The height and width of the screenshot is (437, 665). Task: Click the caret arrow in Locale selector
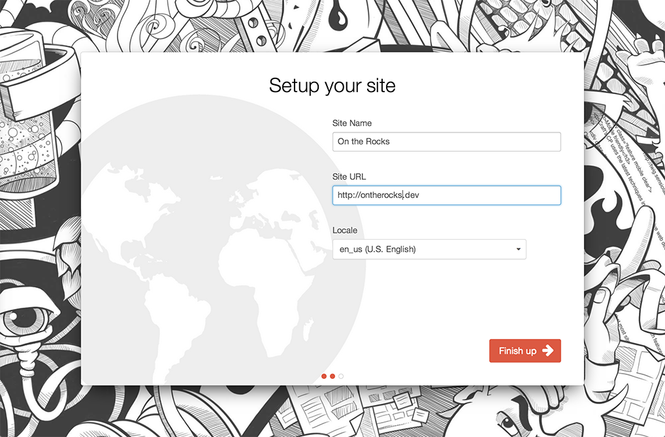coord(518,250)
